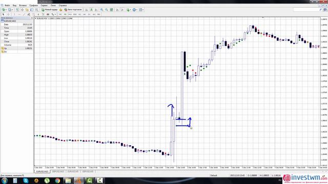This screenshot has width=328, height=184.
Task: Close the Data Window panel
Action: click(x=32, y=18)
